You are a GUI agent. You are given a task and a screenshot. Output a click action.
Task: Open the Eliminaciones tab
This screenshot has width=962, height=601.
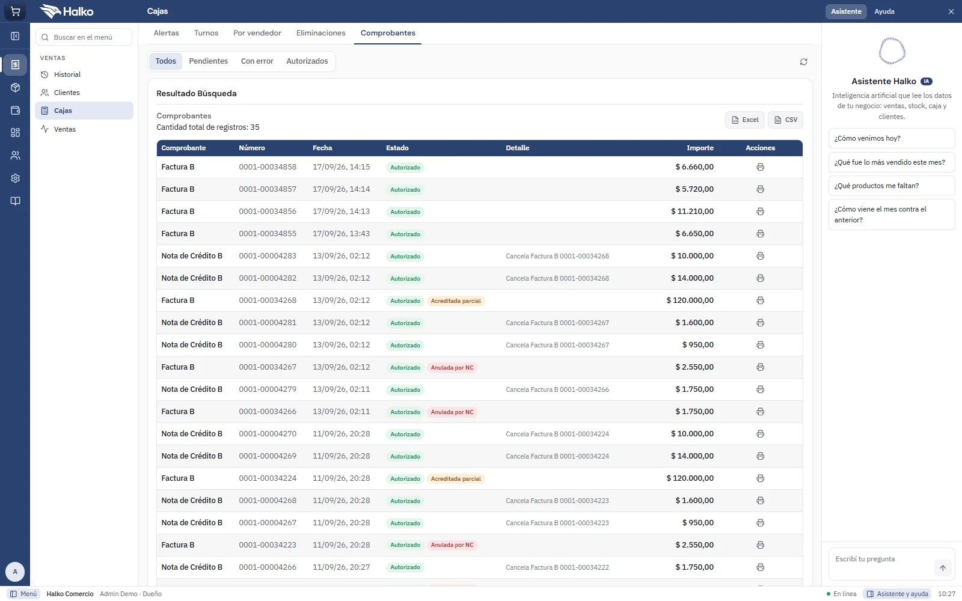coord(320,33)
